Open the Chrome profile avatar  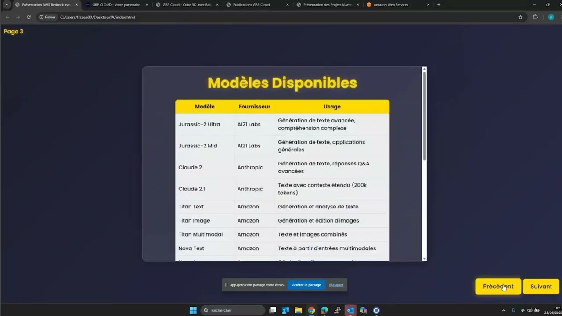point(551,17)
